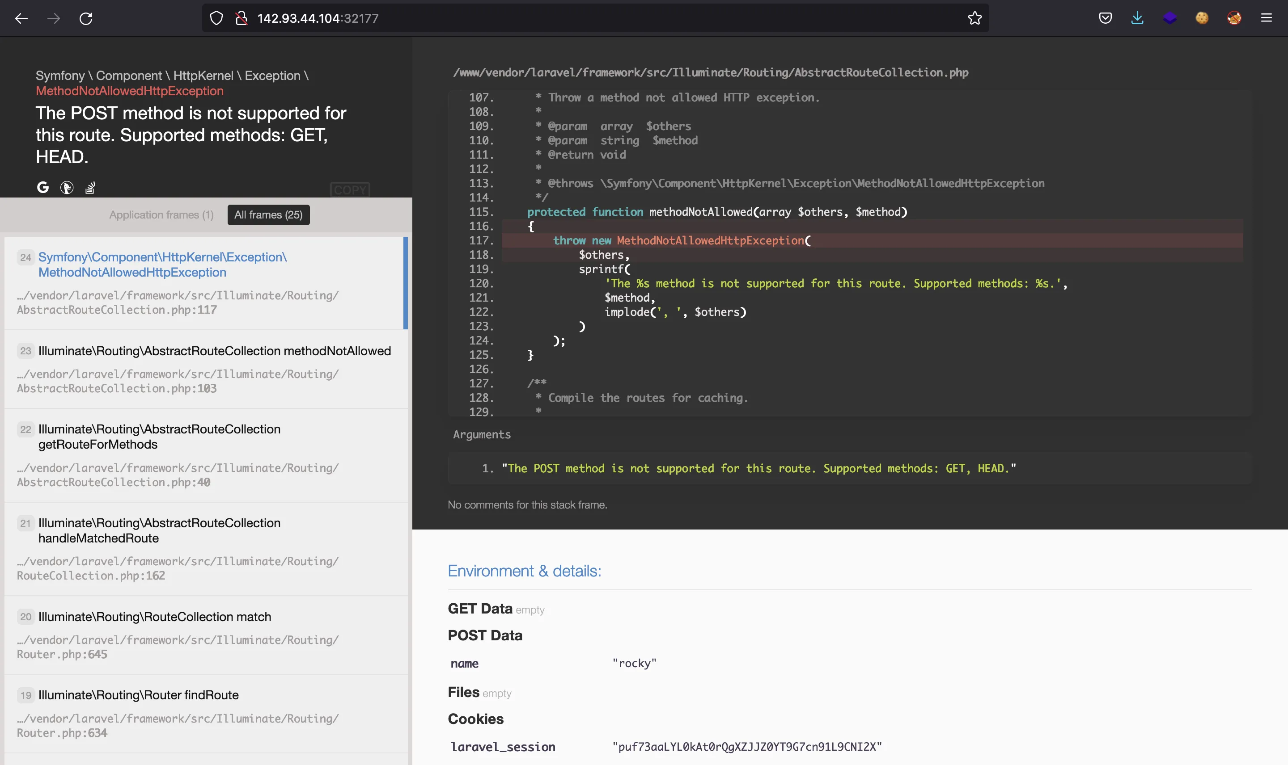Click the laravel_session cookie value
1288x765 pixels.
coord(747,747)
